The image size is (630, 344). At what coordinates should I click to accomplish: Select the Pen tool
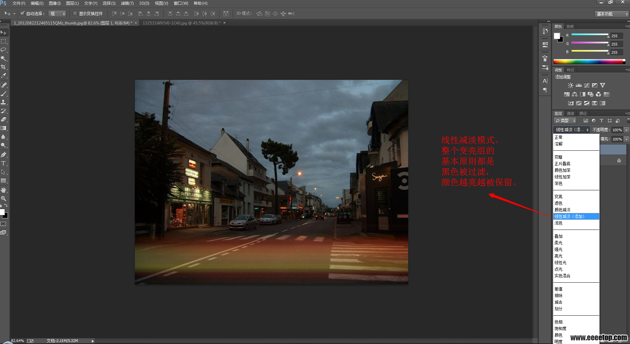(4, 155)
